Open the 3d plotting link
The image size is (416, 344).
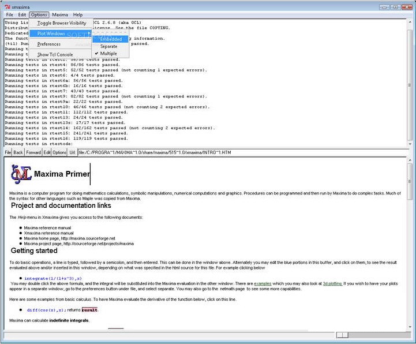click(332, 284)
